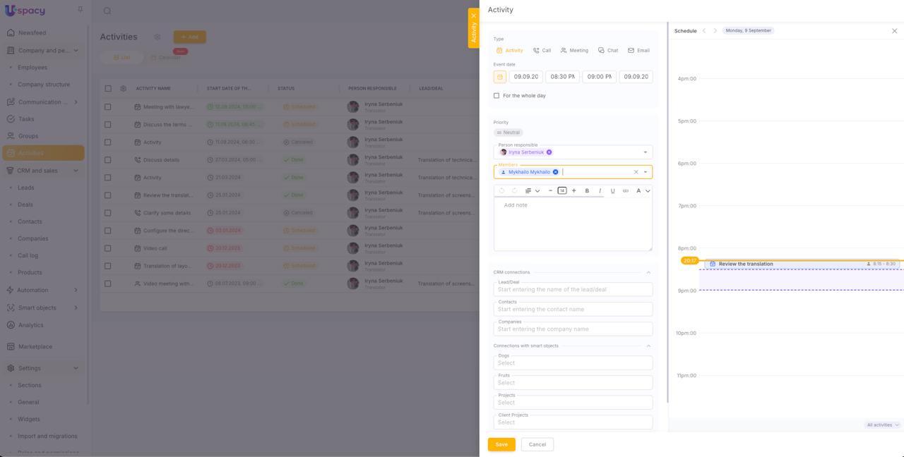904x457 pixels.
Task: Toggle underline formatting in note editor
Action: point(612,191)
